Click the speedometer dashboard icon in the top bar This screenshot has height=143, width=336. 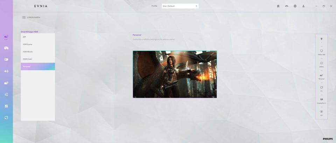coord(287,6)
